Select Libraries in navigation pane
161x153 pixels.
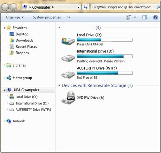[19, 65]
